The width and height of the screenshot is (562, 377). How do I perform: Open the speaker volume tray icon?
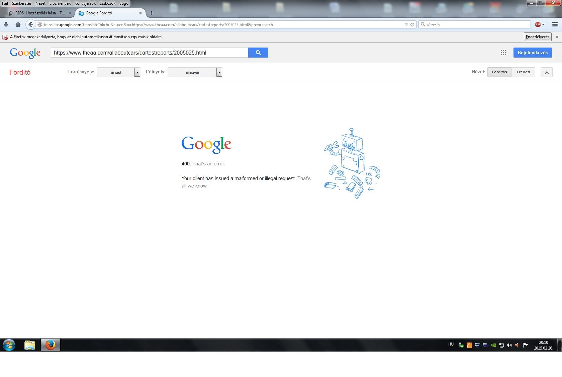tap(509, 345)
